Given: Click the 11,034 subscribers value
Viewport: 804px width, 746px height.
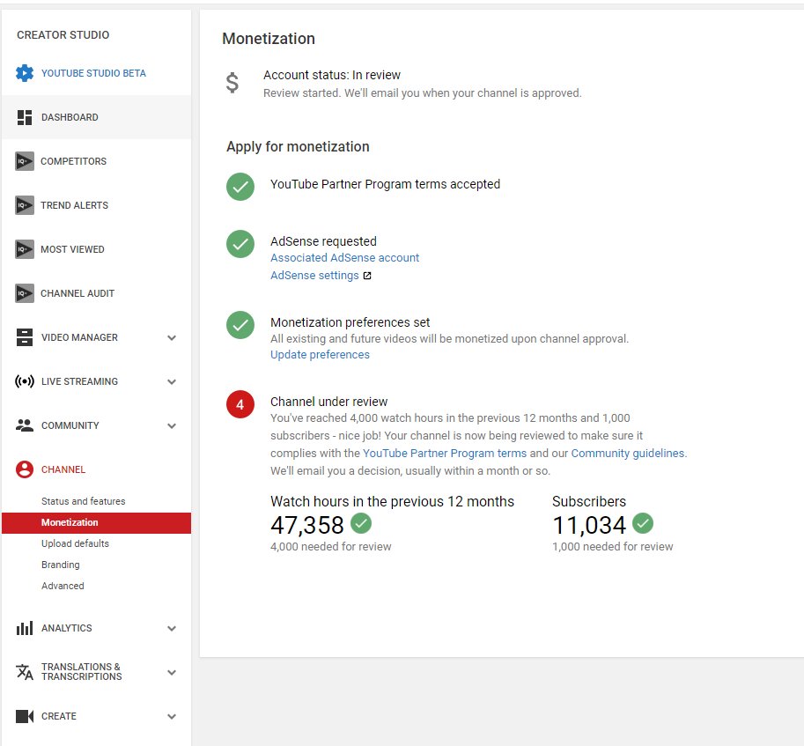Looking at the screenshot, I should pyautogui.click(x=588, y=525).
